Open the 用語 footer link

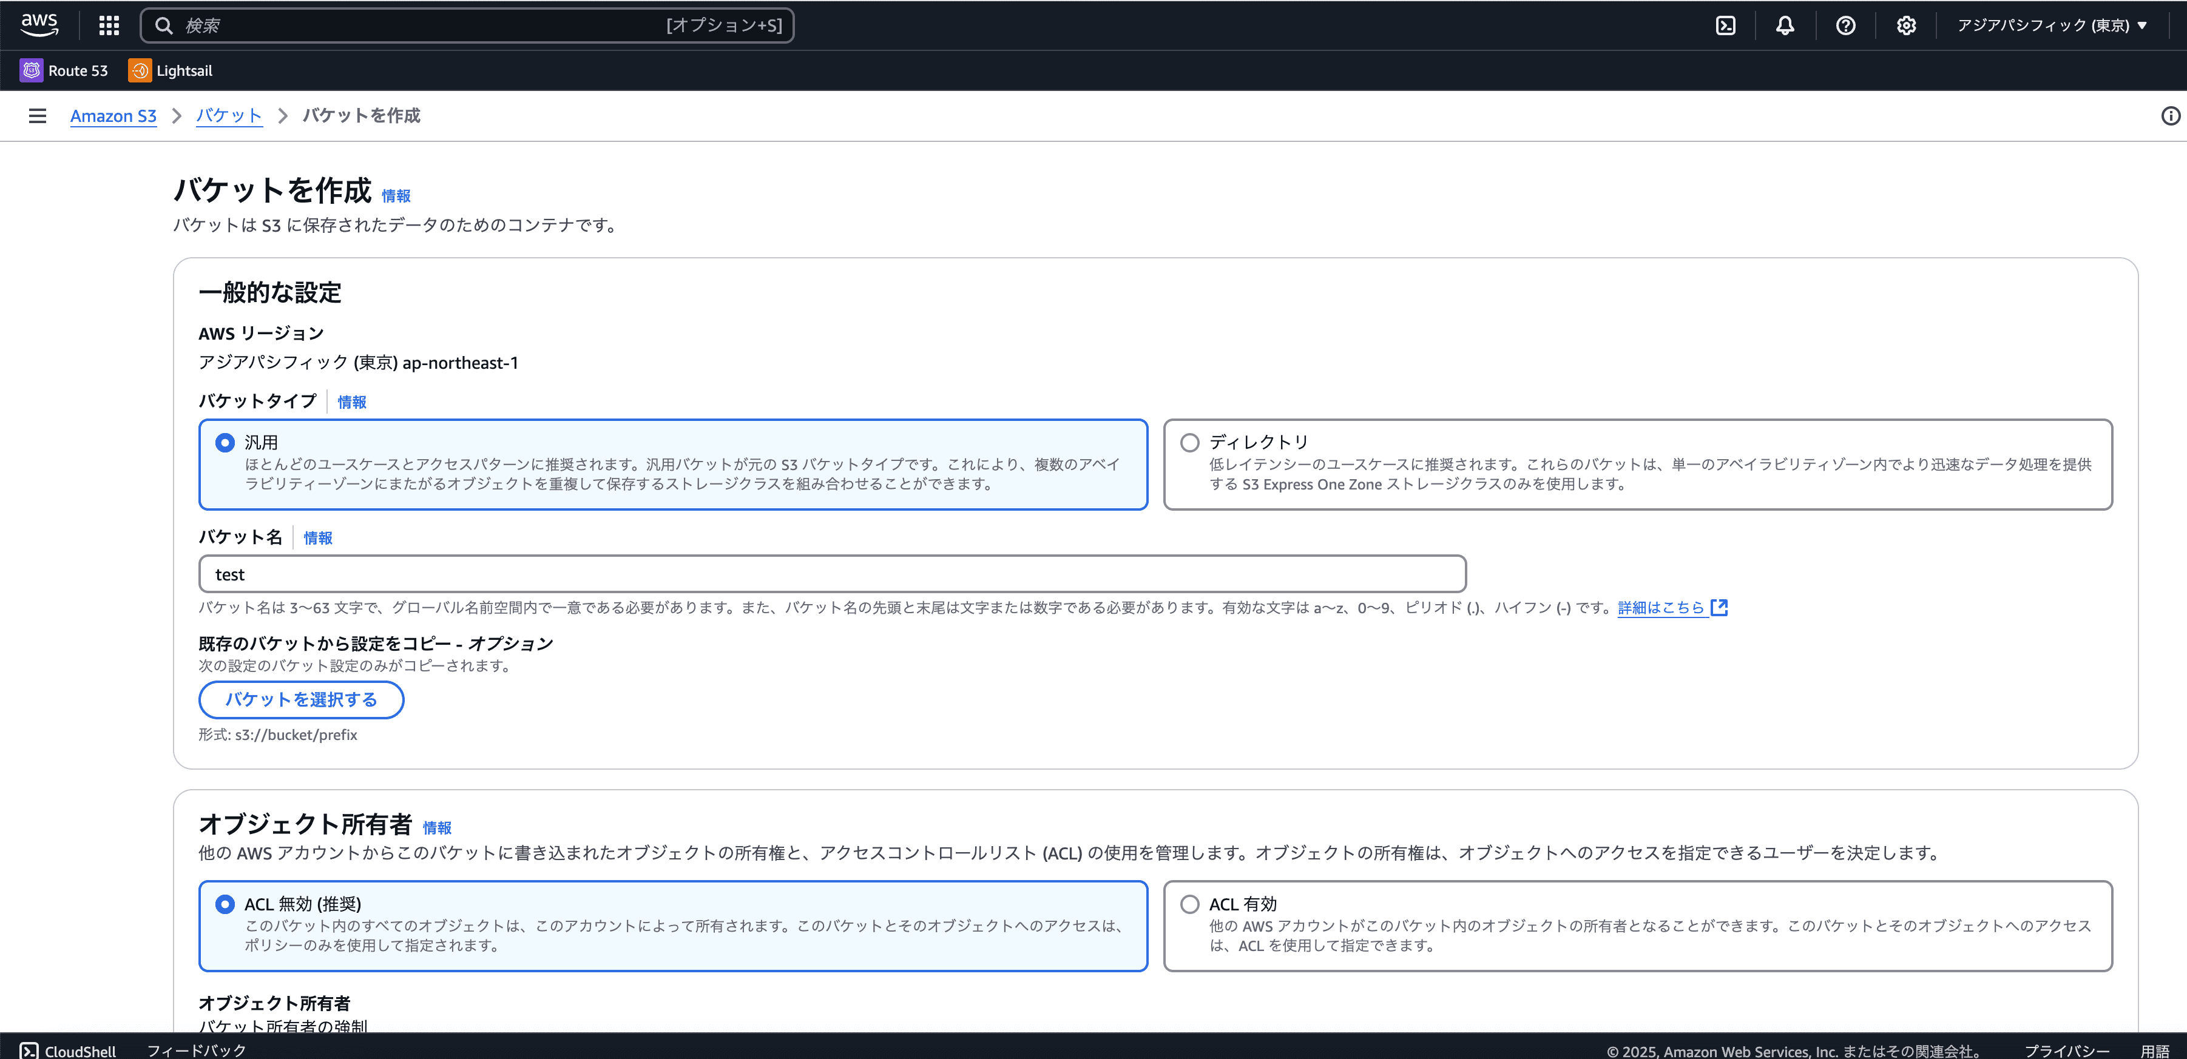(2155, 1051)
